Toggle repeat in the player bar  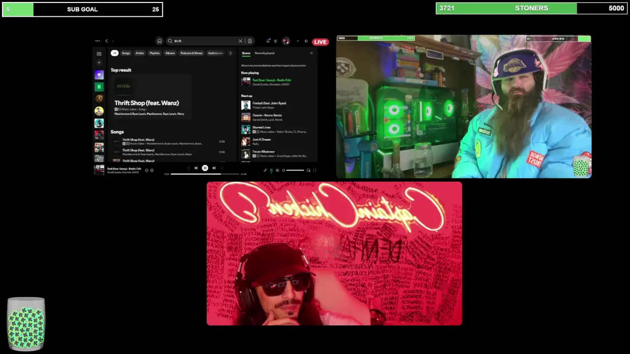click(x=222, y=168)
